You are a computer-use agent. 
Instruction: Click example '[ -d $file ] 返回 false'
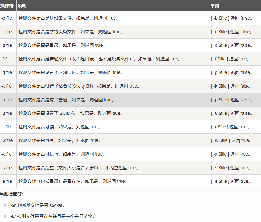point(232,45)
